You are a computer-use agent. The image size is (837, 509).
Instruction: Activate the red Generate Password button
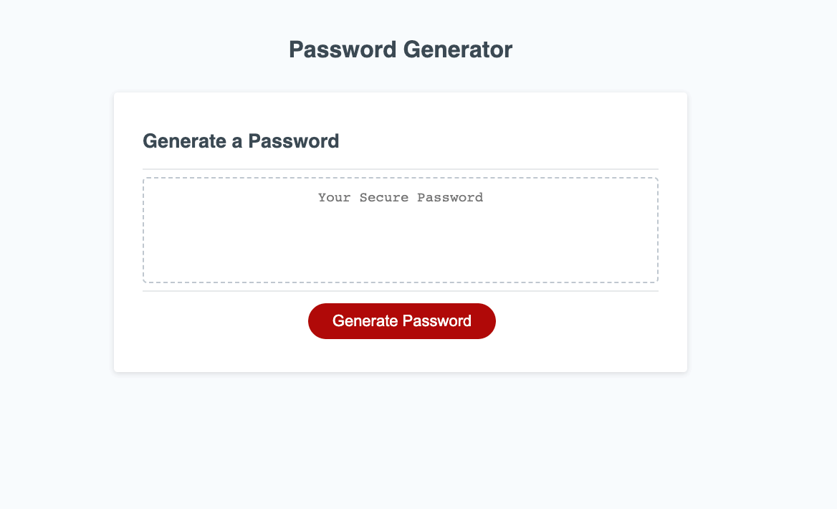point(401,320)
